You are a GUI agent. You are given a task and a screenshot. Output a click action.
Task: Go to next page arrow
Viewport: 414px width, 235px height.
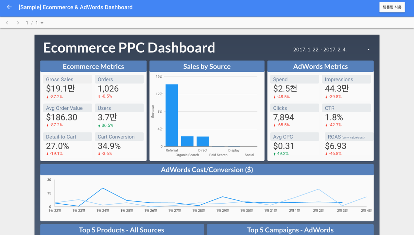pos(18,23)
